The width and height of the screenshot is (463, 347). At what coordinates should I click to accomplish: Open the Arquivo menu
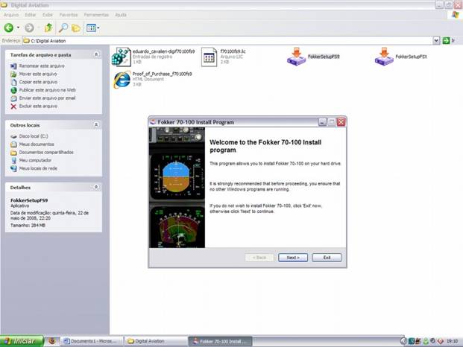coord(11,15)
